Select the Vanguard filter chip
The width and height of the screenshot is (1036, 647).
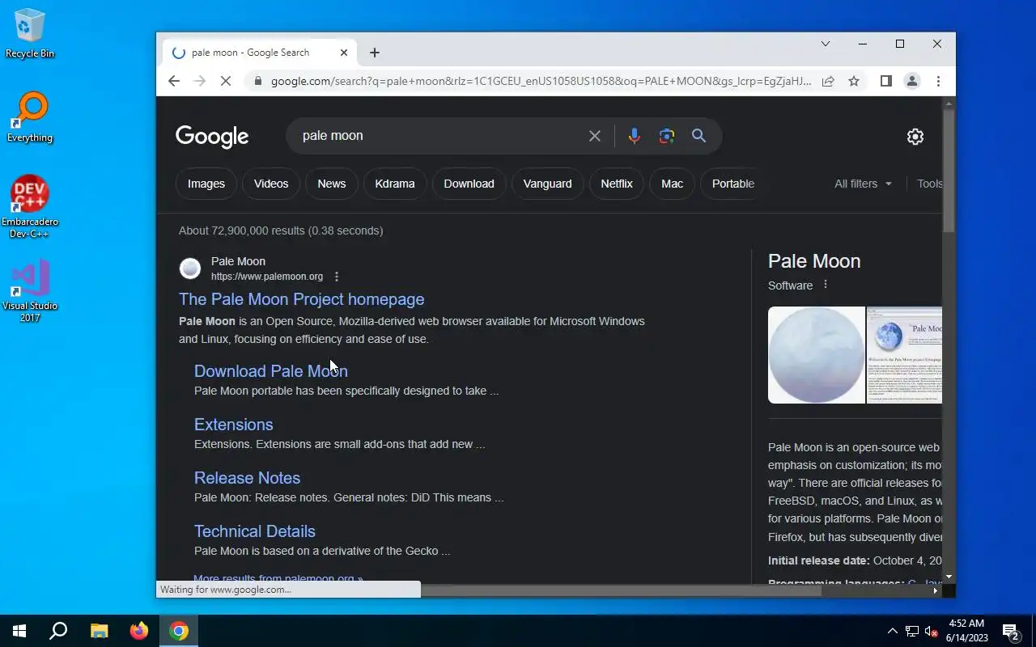point(547,184)
